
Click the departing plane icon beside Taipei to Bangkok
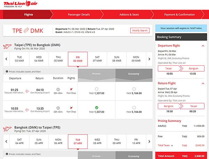click(x=7, y=46)
